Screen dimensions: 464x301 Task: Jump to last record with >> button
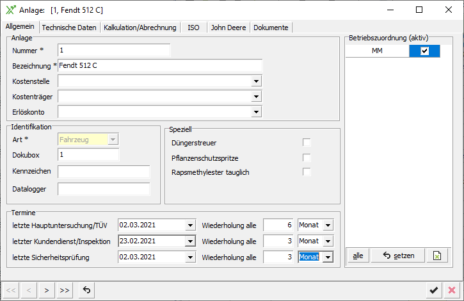point(65,290)
